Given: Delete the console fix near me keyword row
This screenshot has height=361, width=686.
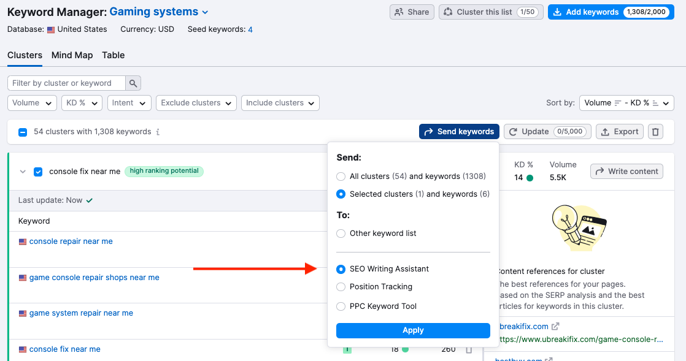Looking at the screenshot, I should (x=469, y=349).
